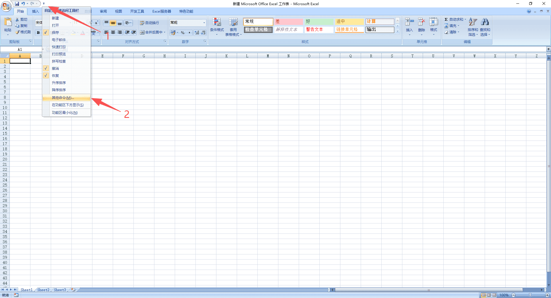551x298 pixels.
Task: Click the percent style button
Action: [x=183, y=33]
